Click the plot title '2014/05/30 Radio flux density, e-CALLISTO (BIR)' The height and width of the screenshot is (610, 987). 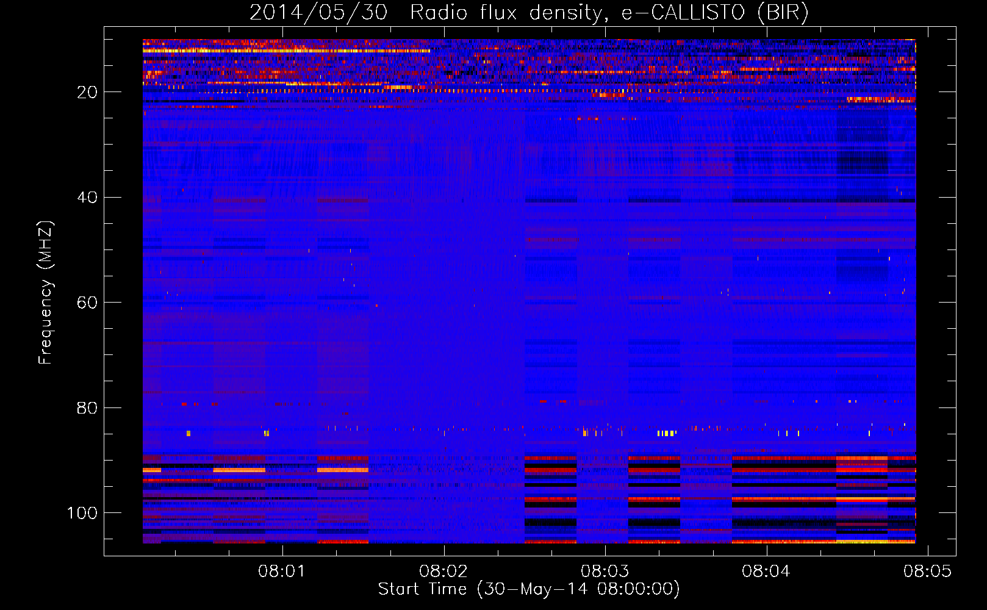point(529,12)
